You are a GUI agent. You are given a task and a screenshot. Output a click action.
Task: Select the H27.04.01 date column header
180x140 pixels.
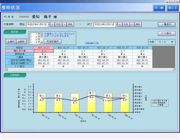tap(83, 48)
